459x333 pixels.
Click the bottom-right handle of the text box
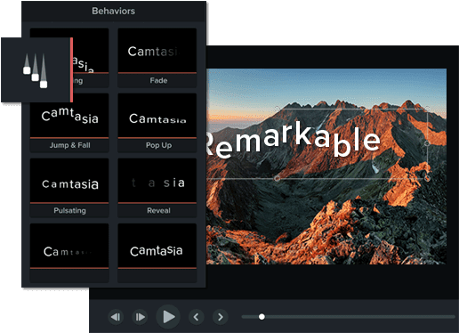click(427, 178)
